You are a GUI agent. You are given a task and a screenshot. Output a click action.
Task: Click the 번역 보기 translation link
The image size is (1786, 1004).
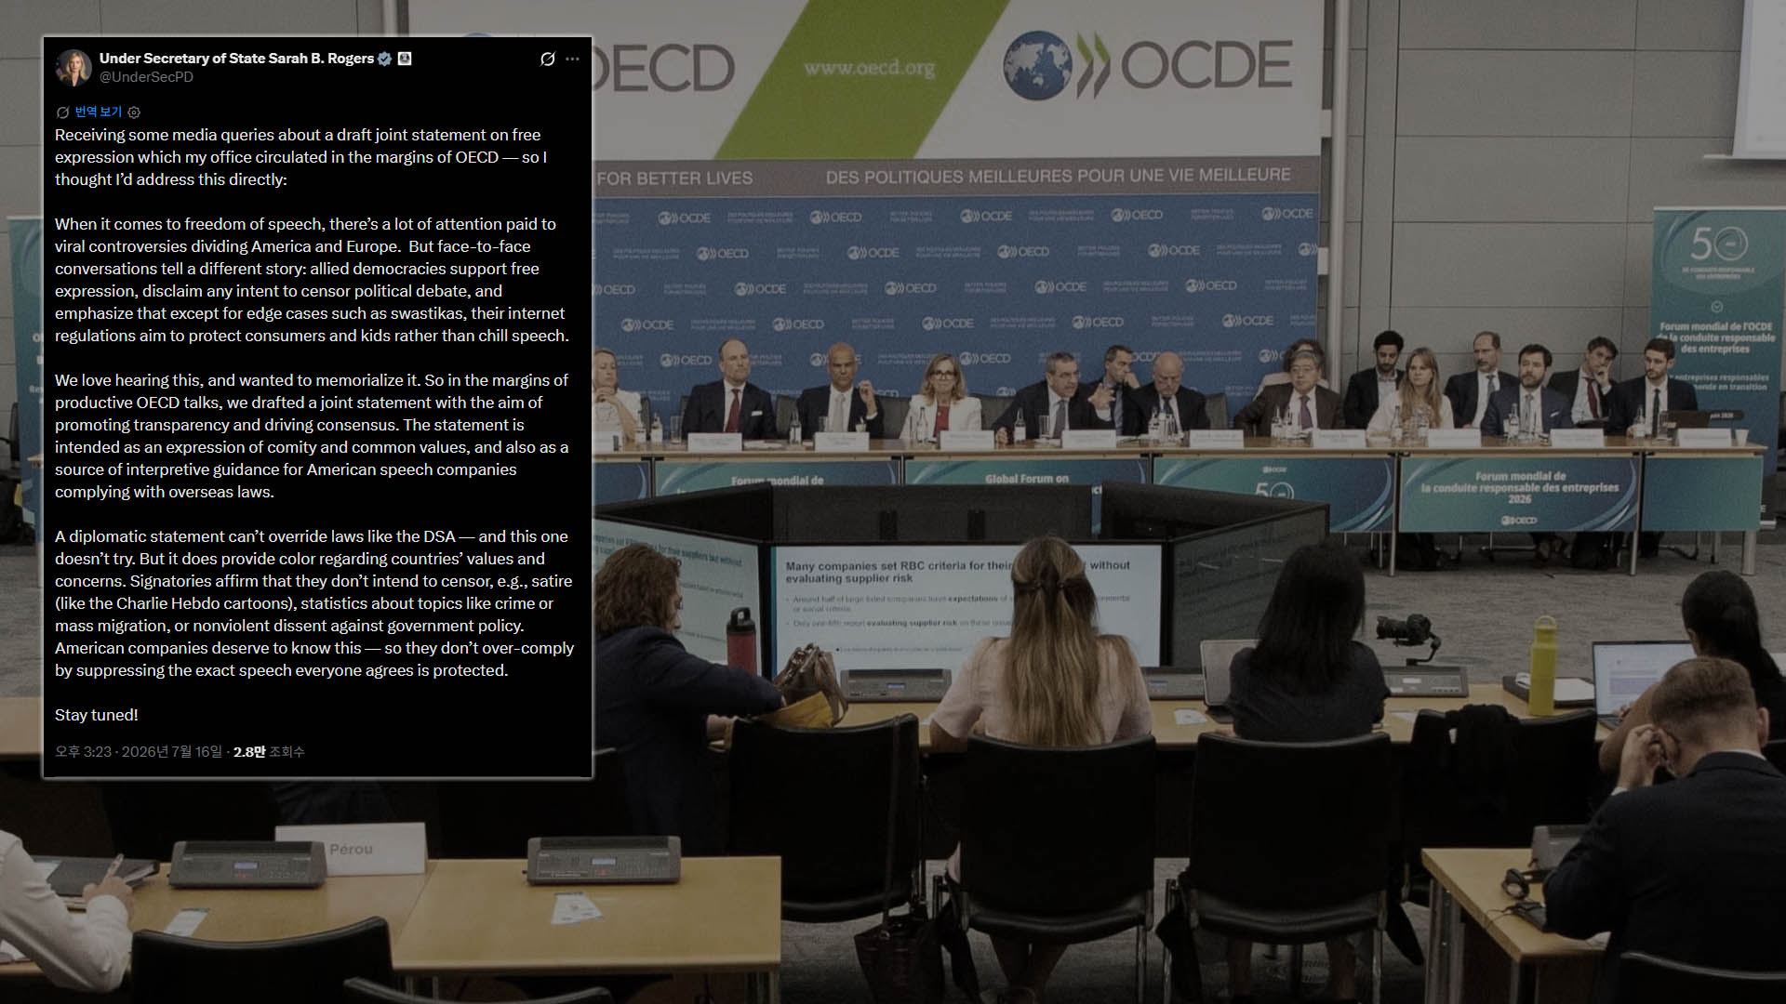tap(99, 112)
